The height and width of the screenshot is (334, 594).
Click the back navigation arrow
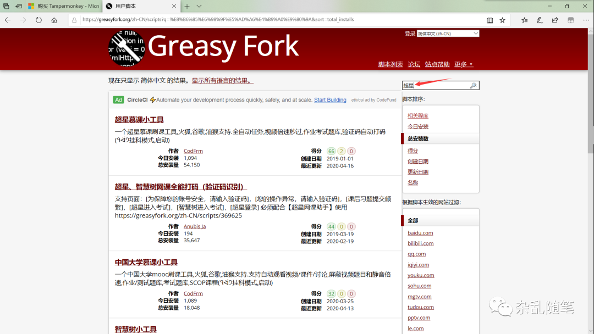pos(8,20)
